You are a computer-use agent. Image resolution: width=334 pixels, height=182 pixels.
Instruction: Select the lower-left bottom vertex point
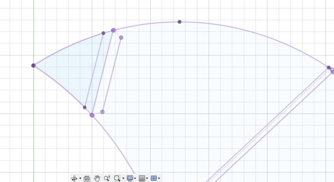pos(92,115)
